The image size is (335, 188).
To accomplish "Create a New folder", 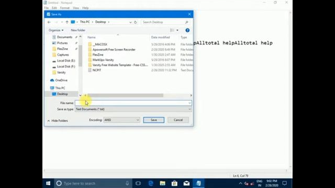I will [x=78, y=30].
